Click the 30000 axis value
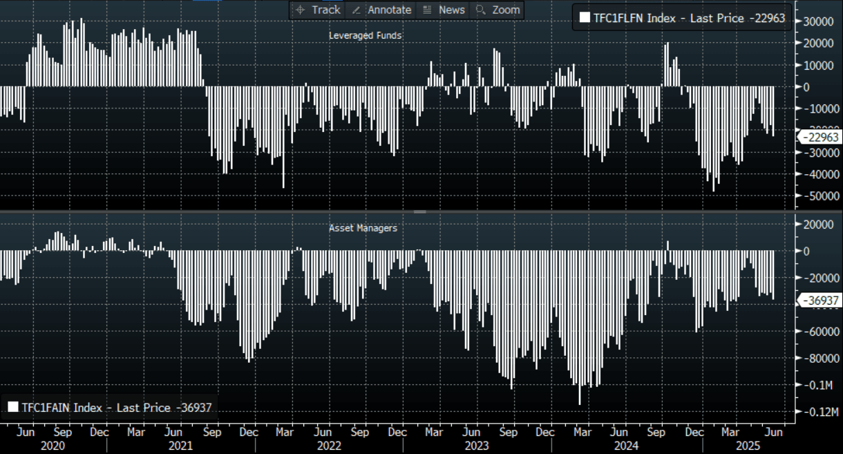The height and width of the screenshot is (454, 843). 818,21
